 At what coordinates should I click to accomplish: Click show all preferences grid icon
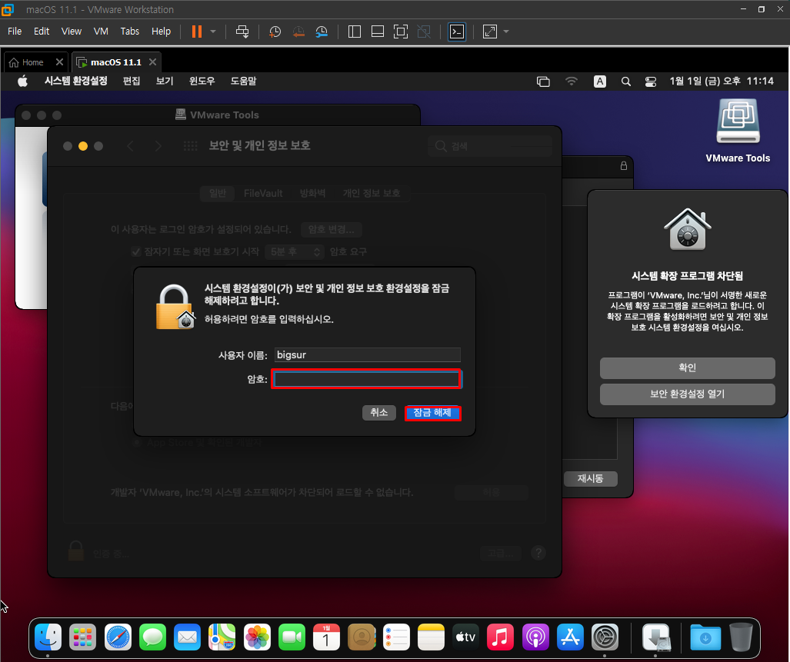(191, 146)
